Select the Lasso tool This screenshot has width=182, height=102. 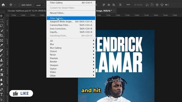(1, 25)
